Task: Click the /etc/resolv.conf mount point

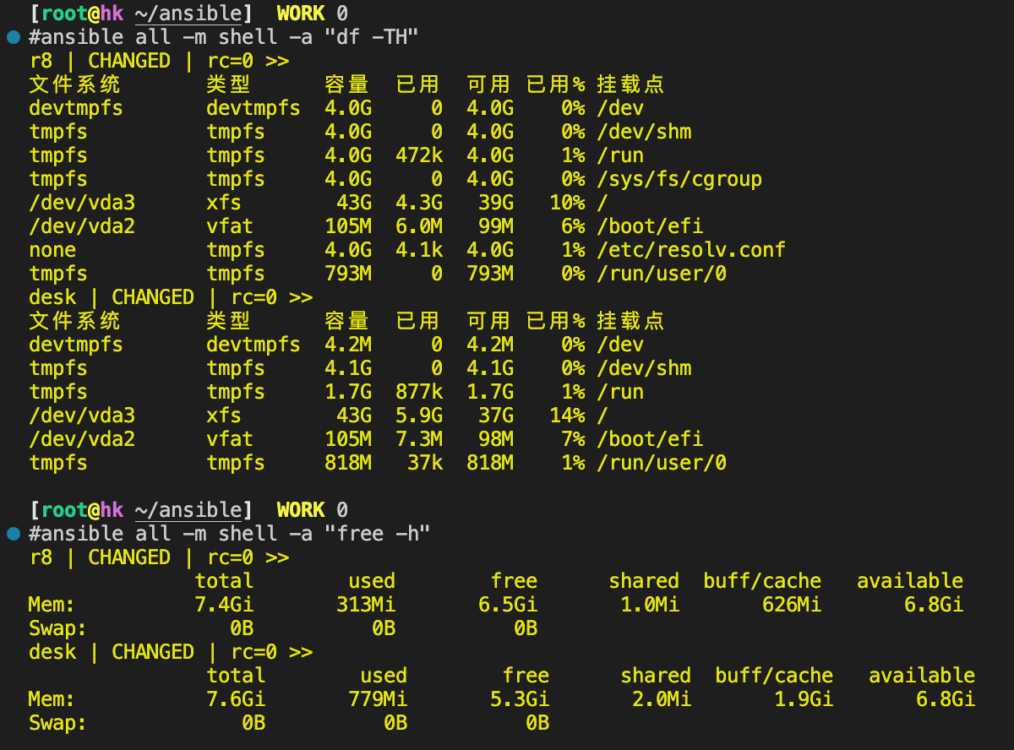Action: 691,250
